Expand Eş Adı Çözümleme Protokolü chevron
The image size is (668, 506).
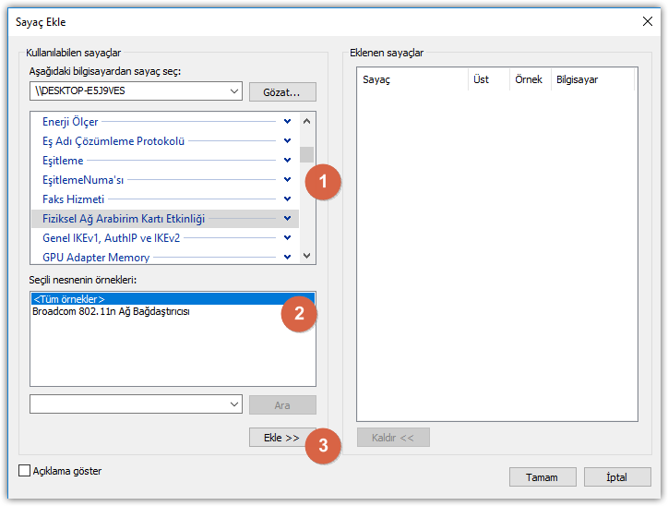click(288, 140)
